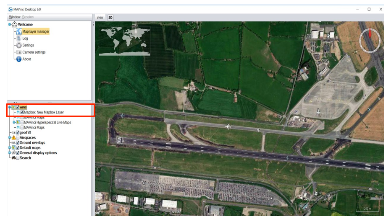Click the blue About info icon
The width and height of the screenshot is (391, 224).
pyautogui.click(x=19, y=59)
